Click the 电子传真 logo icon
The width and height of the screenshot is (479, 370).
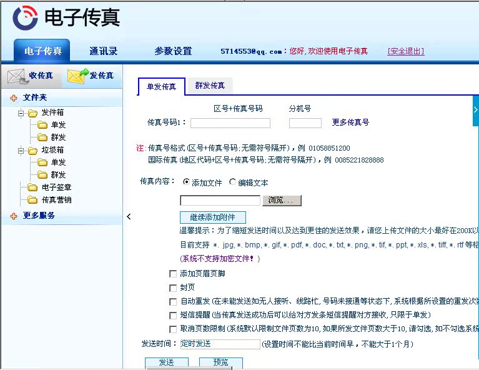click(x=25, y=17)
